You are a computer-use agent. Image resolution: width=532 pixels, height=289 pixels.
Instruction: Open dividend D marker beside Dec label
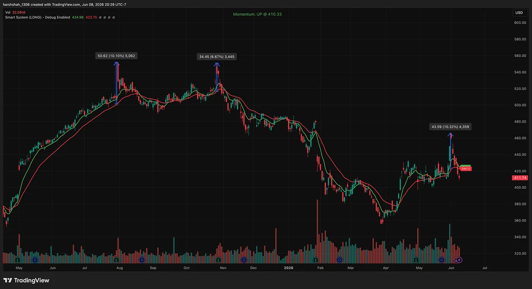coord(244,260)
